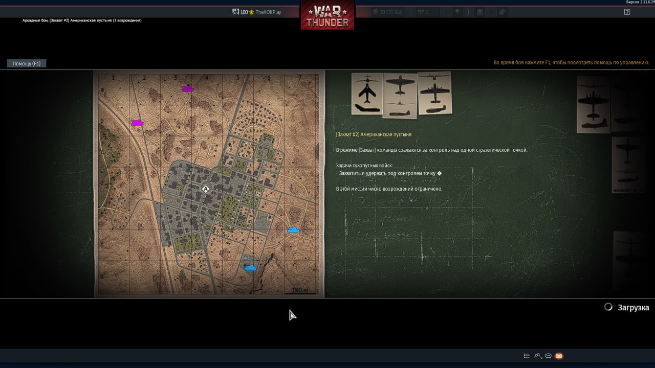Open the mail envelope icon in bottom bar
655x368 pixels.
pyautogui.click(x=559, y=356)
